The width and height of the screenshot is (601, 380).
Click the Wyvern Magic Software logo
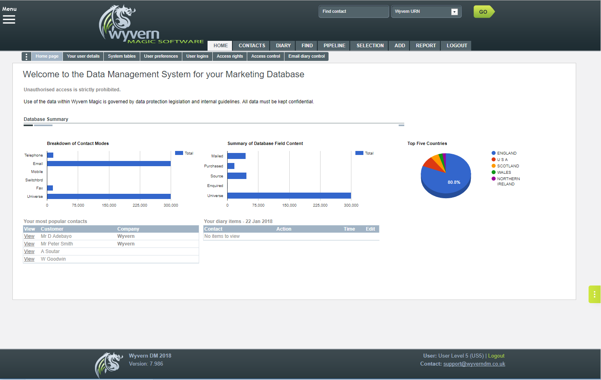click(x=151, y=24)
